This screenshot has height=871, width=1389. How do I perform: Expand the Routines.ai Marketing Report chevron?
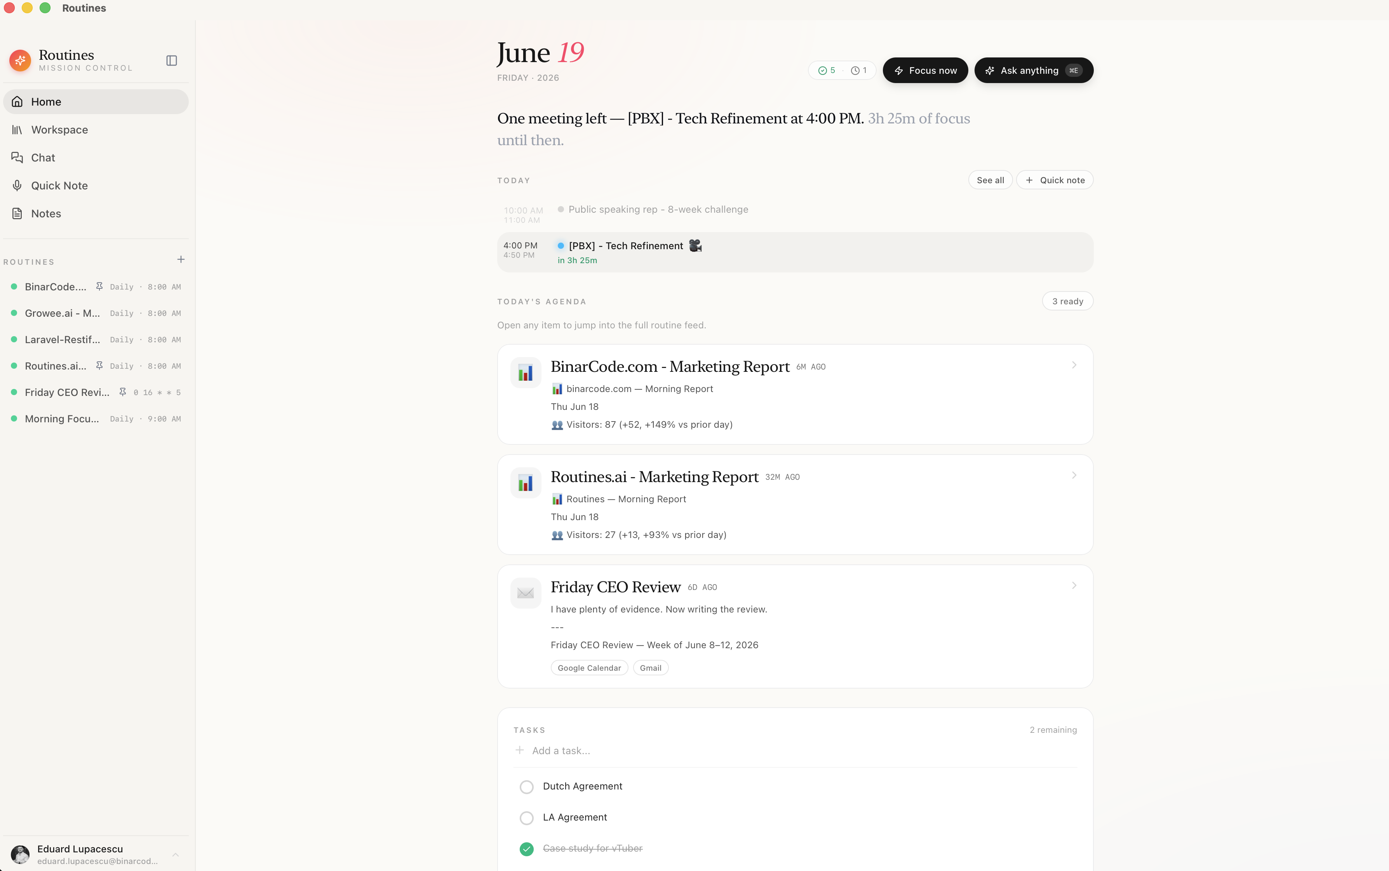1074,475
